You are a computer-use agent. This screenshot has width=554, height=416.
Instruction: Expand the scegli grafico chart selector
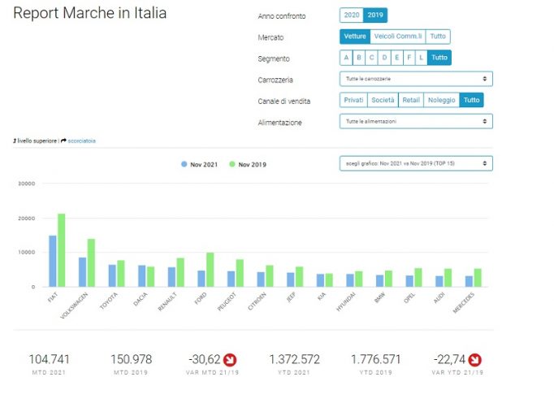(416, 163)
